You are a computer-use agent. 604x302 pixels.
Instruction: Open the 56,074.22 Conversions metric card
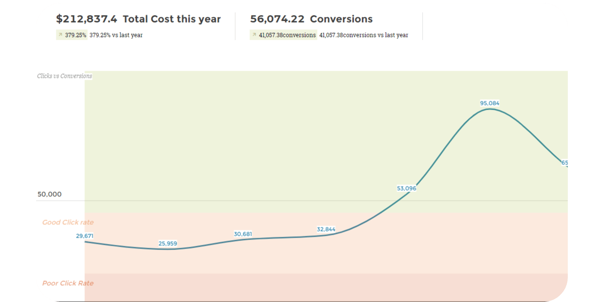pyautogui.click(x=312, y=19)
